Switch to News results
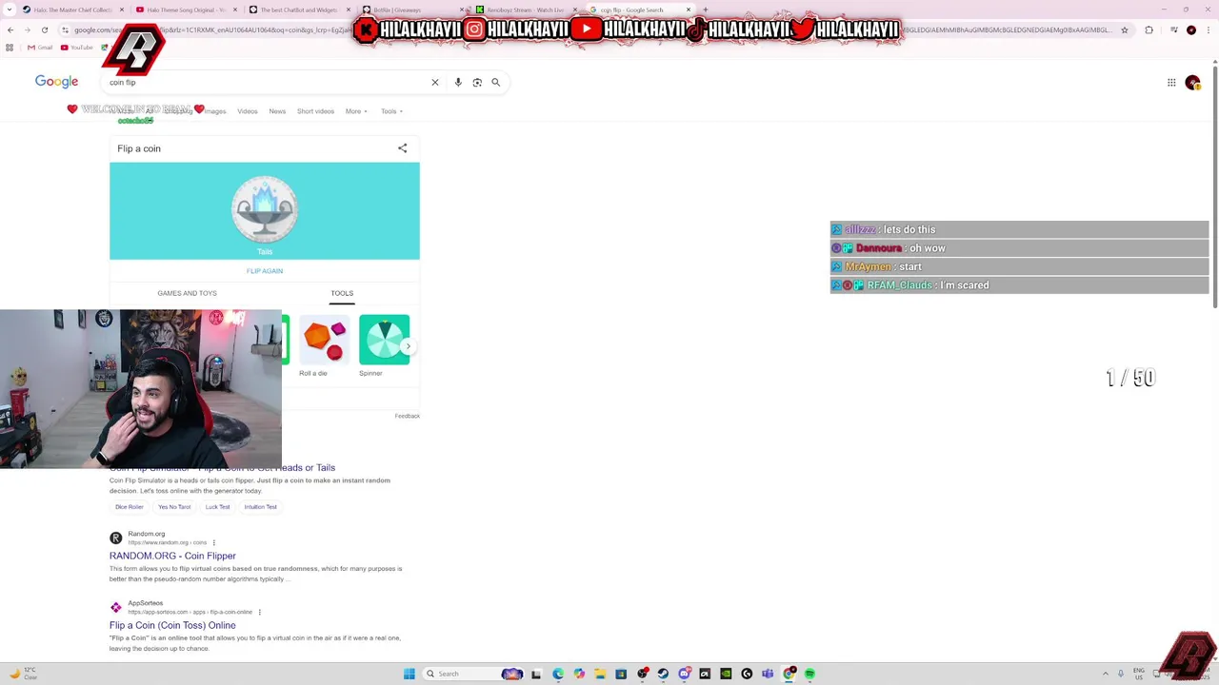Image resolution: width=1219 pixels, height=685 pixels. pos(277,111)
